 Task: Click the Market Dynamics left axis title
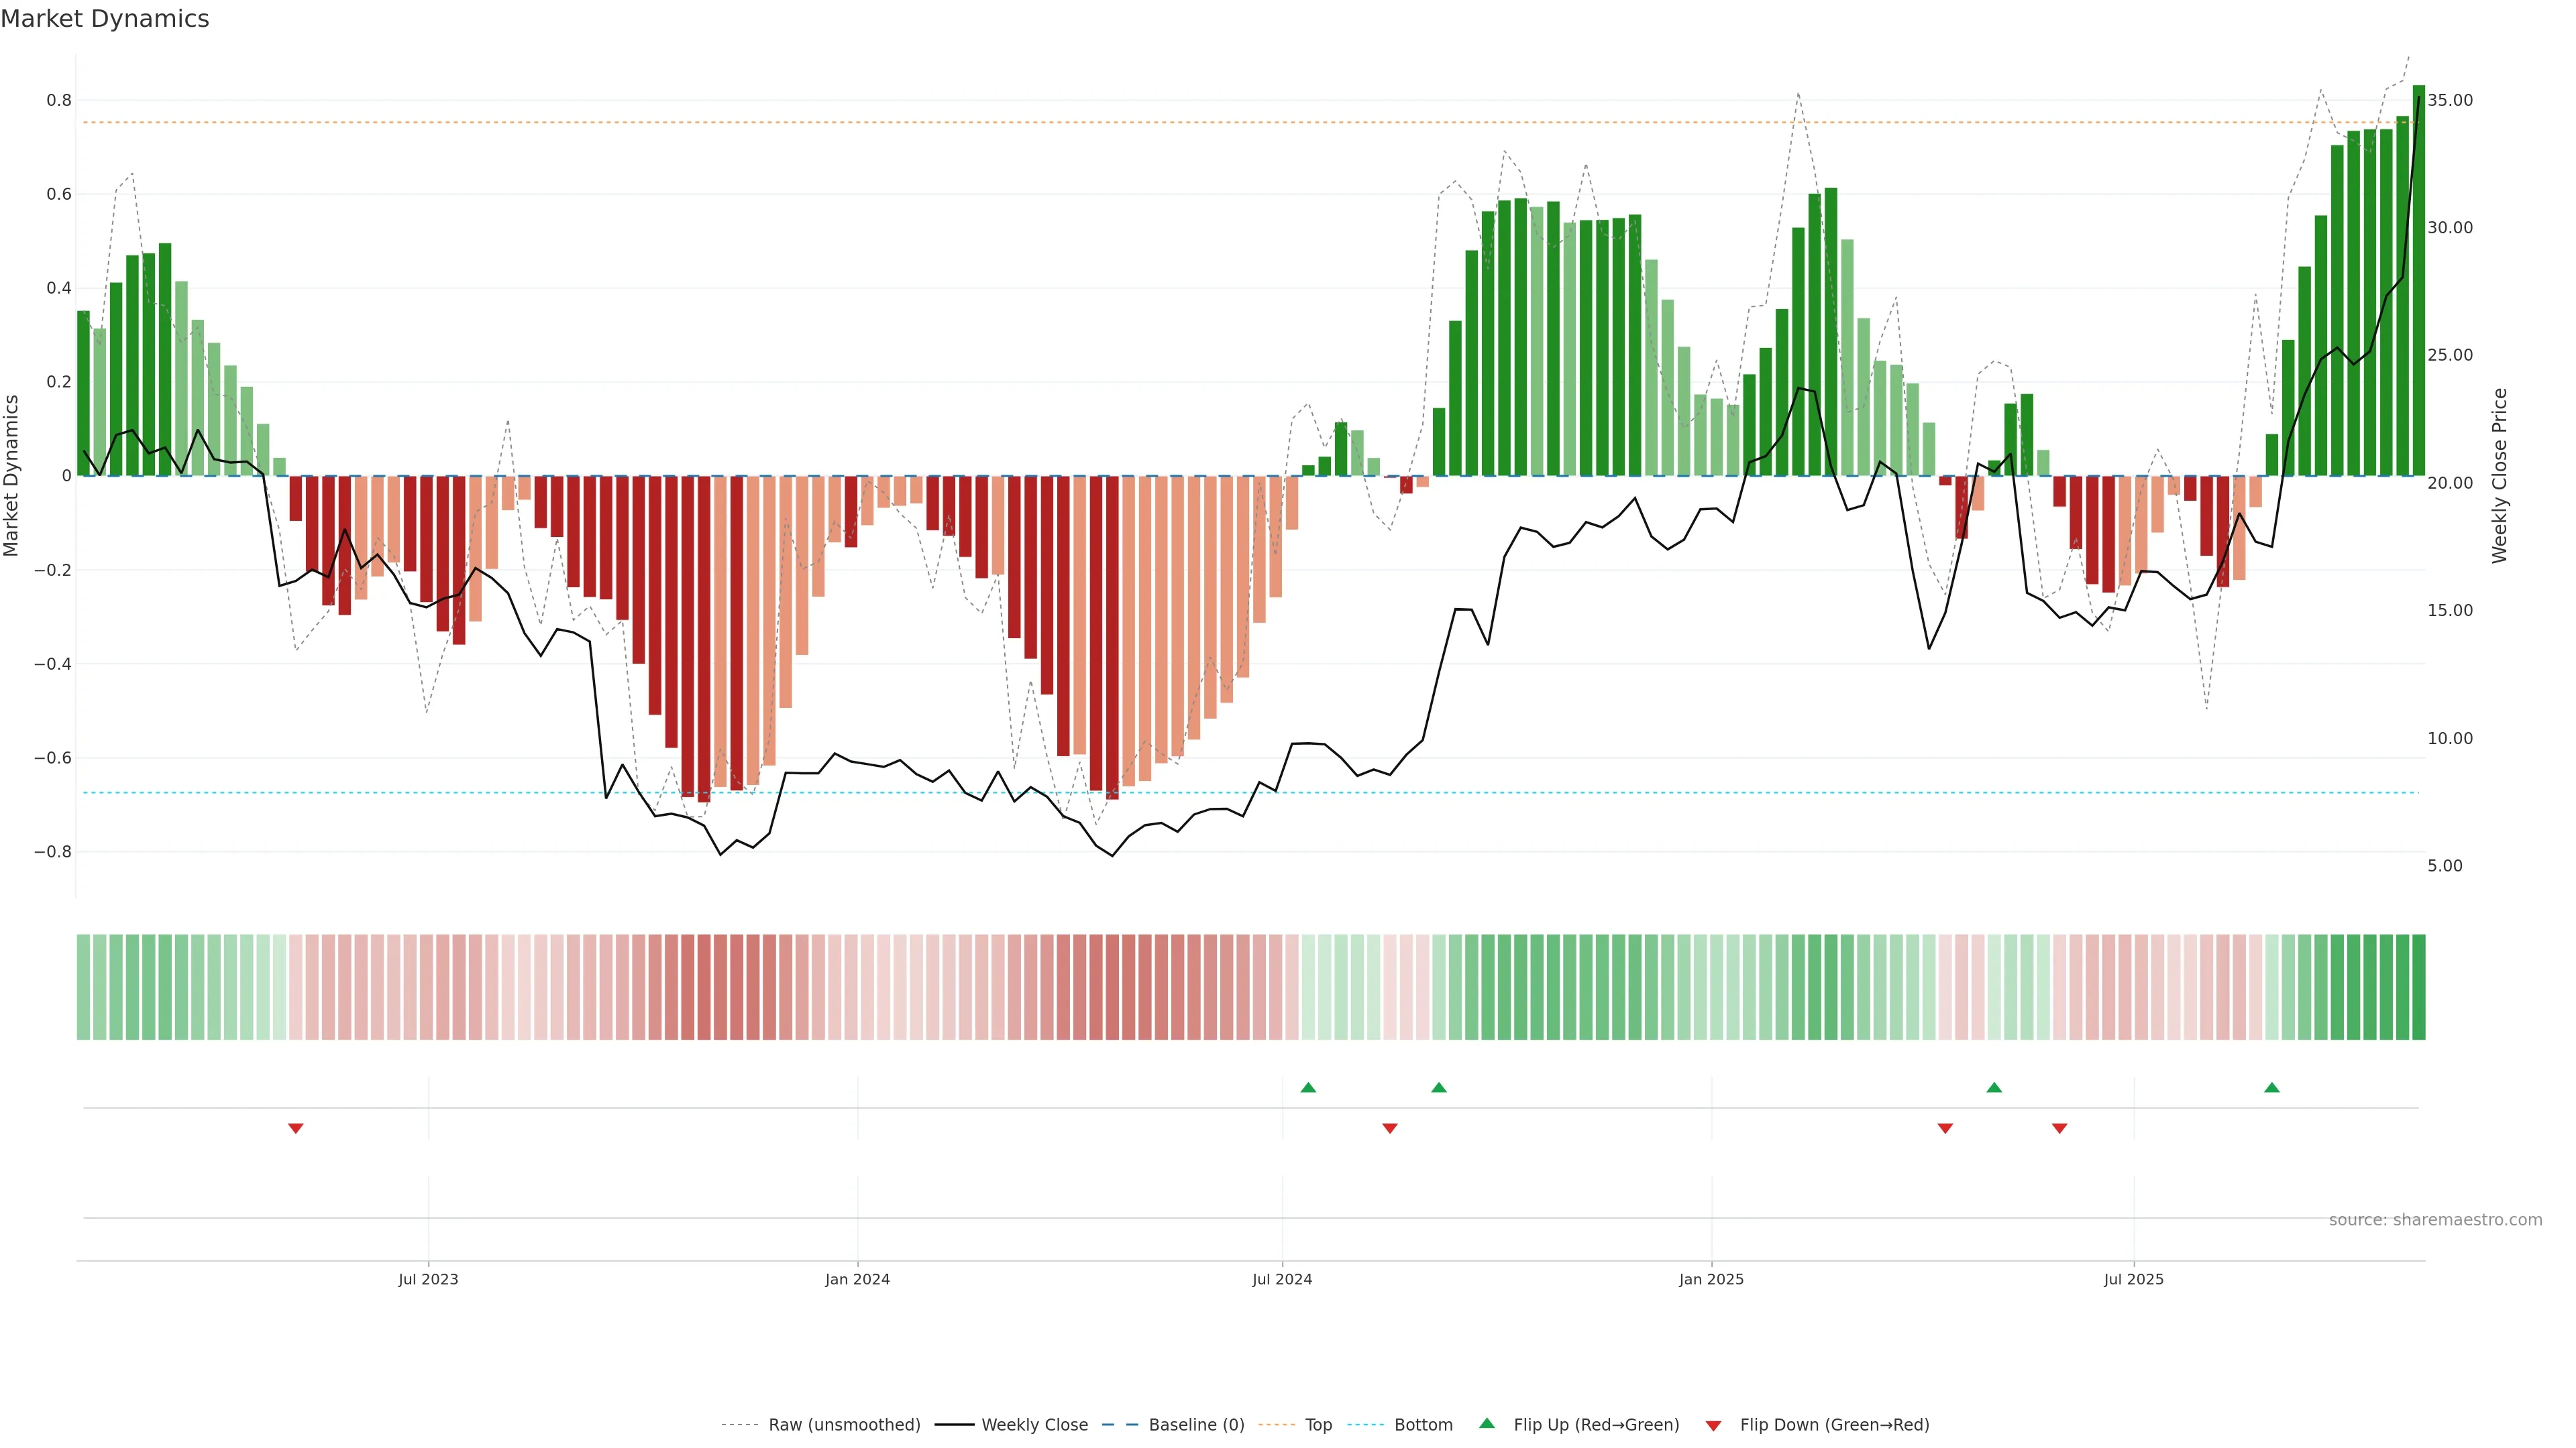[12, 476]
